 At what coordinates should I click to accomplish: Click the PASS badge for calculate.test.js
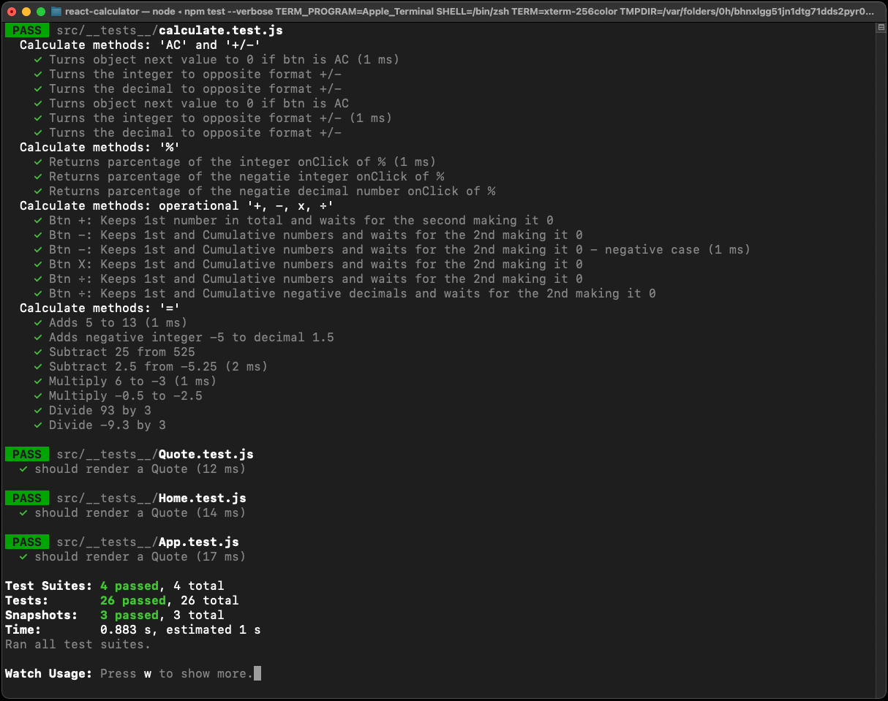[26, 30]
